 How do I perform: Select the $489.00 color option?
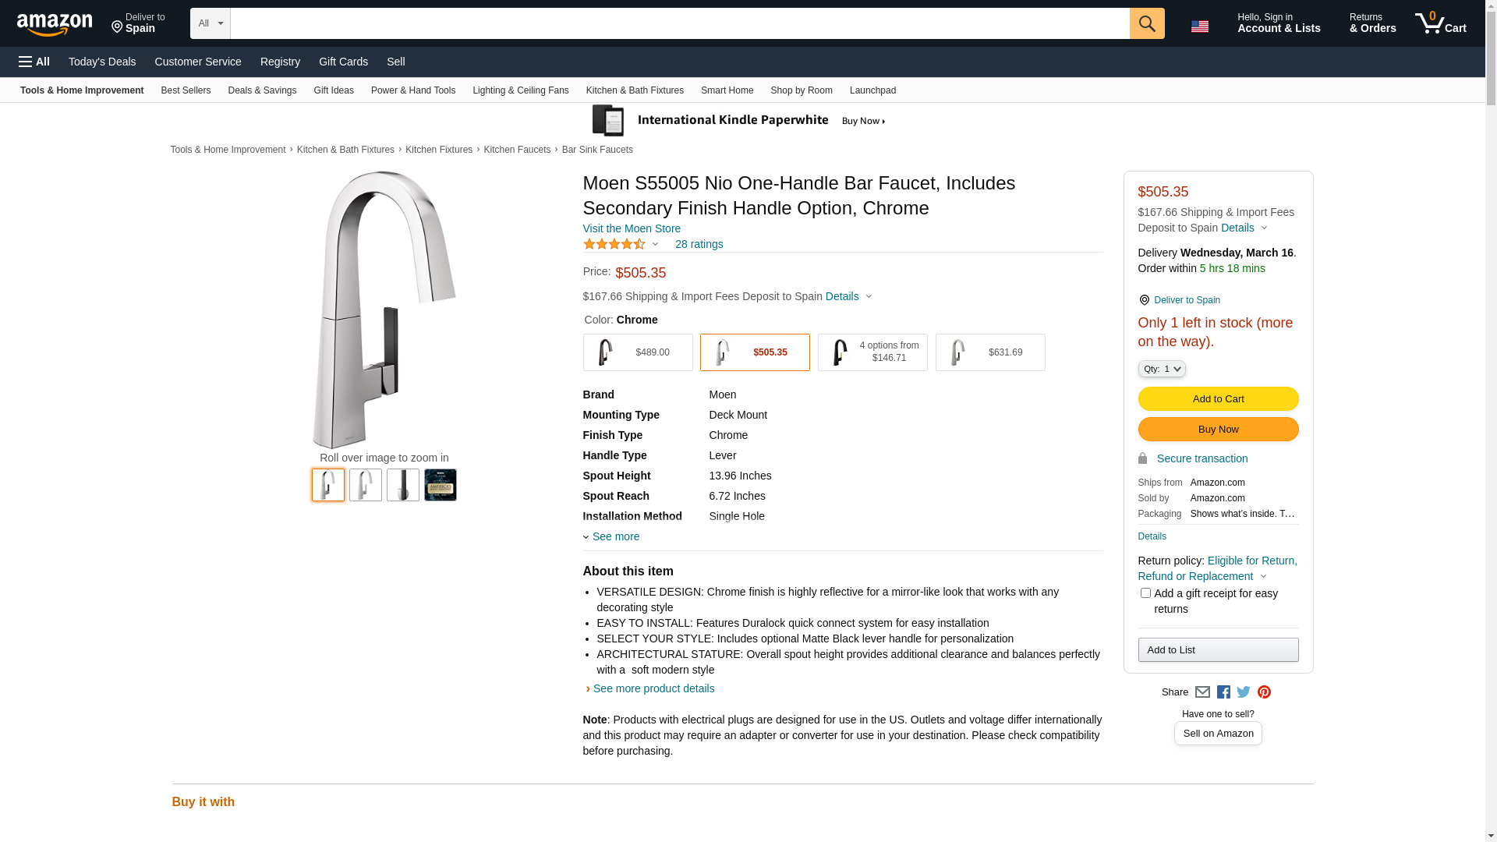637,352
